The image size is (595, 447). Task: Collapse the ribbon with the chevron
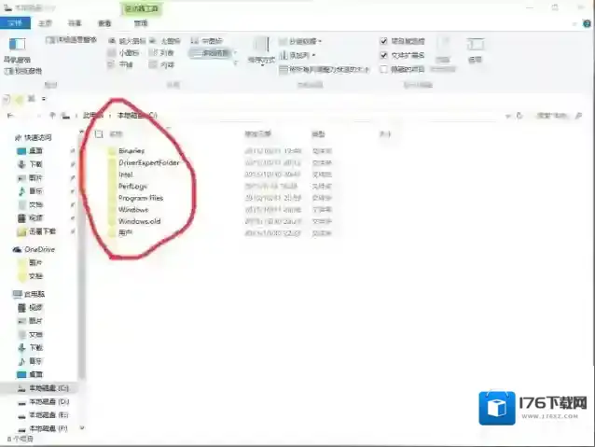(574, 24)
